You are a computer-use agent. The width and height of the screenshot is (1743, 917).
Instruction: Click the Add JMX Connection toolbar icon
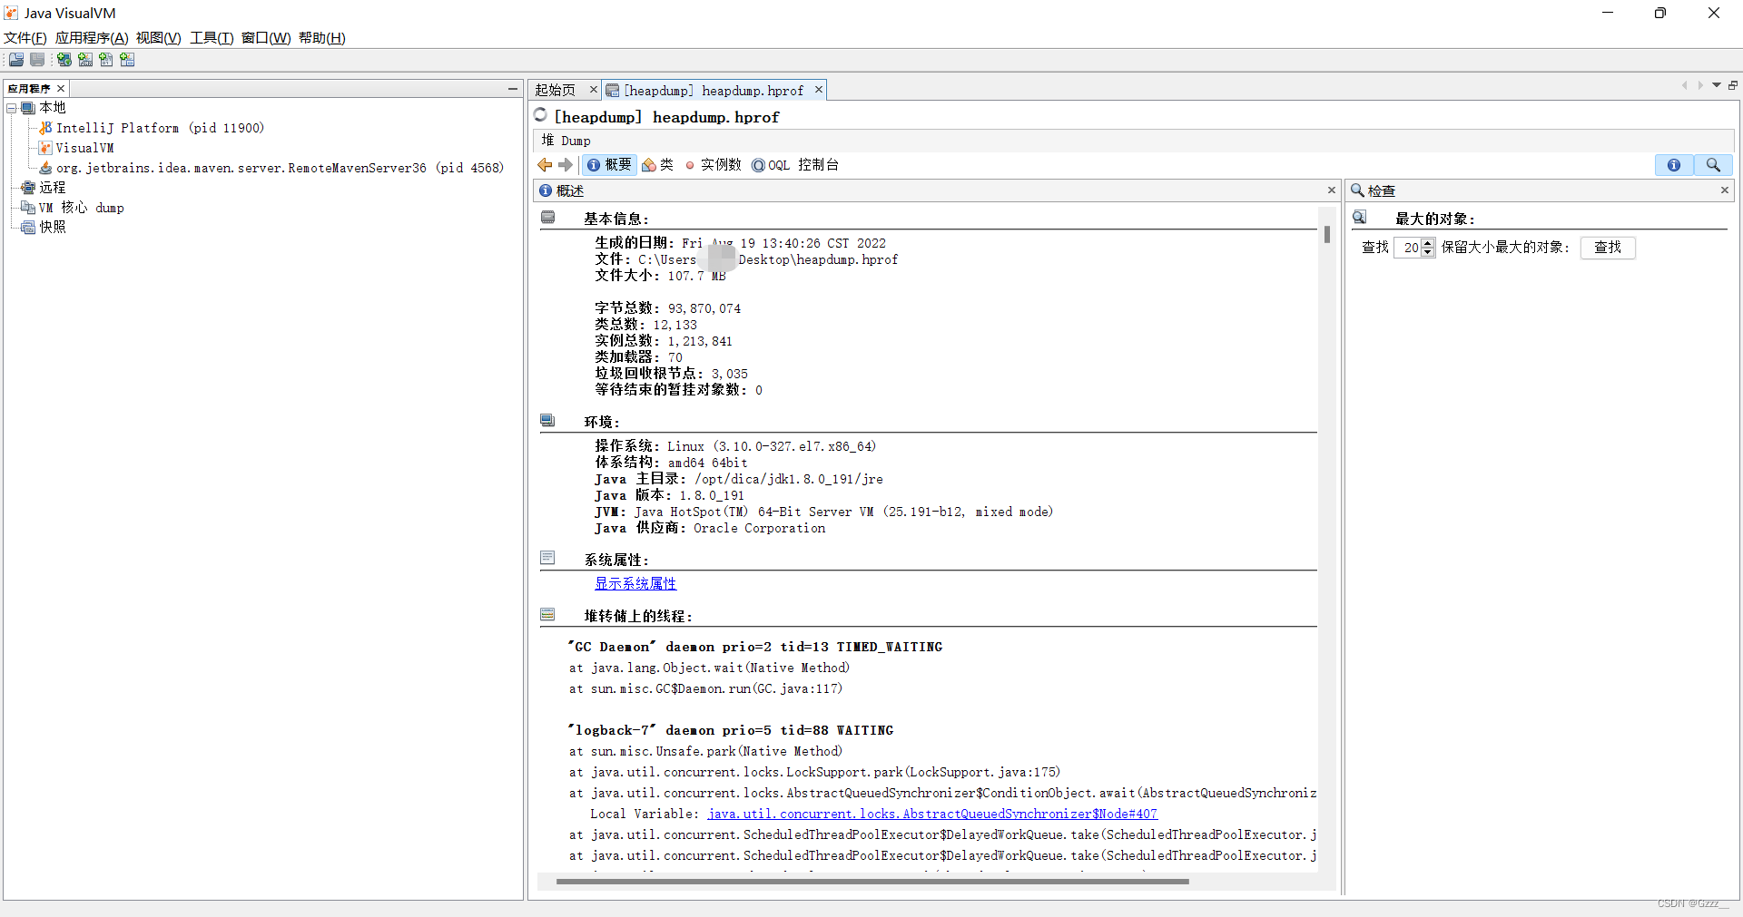click(85, 60)
